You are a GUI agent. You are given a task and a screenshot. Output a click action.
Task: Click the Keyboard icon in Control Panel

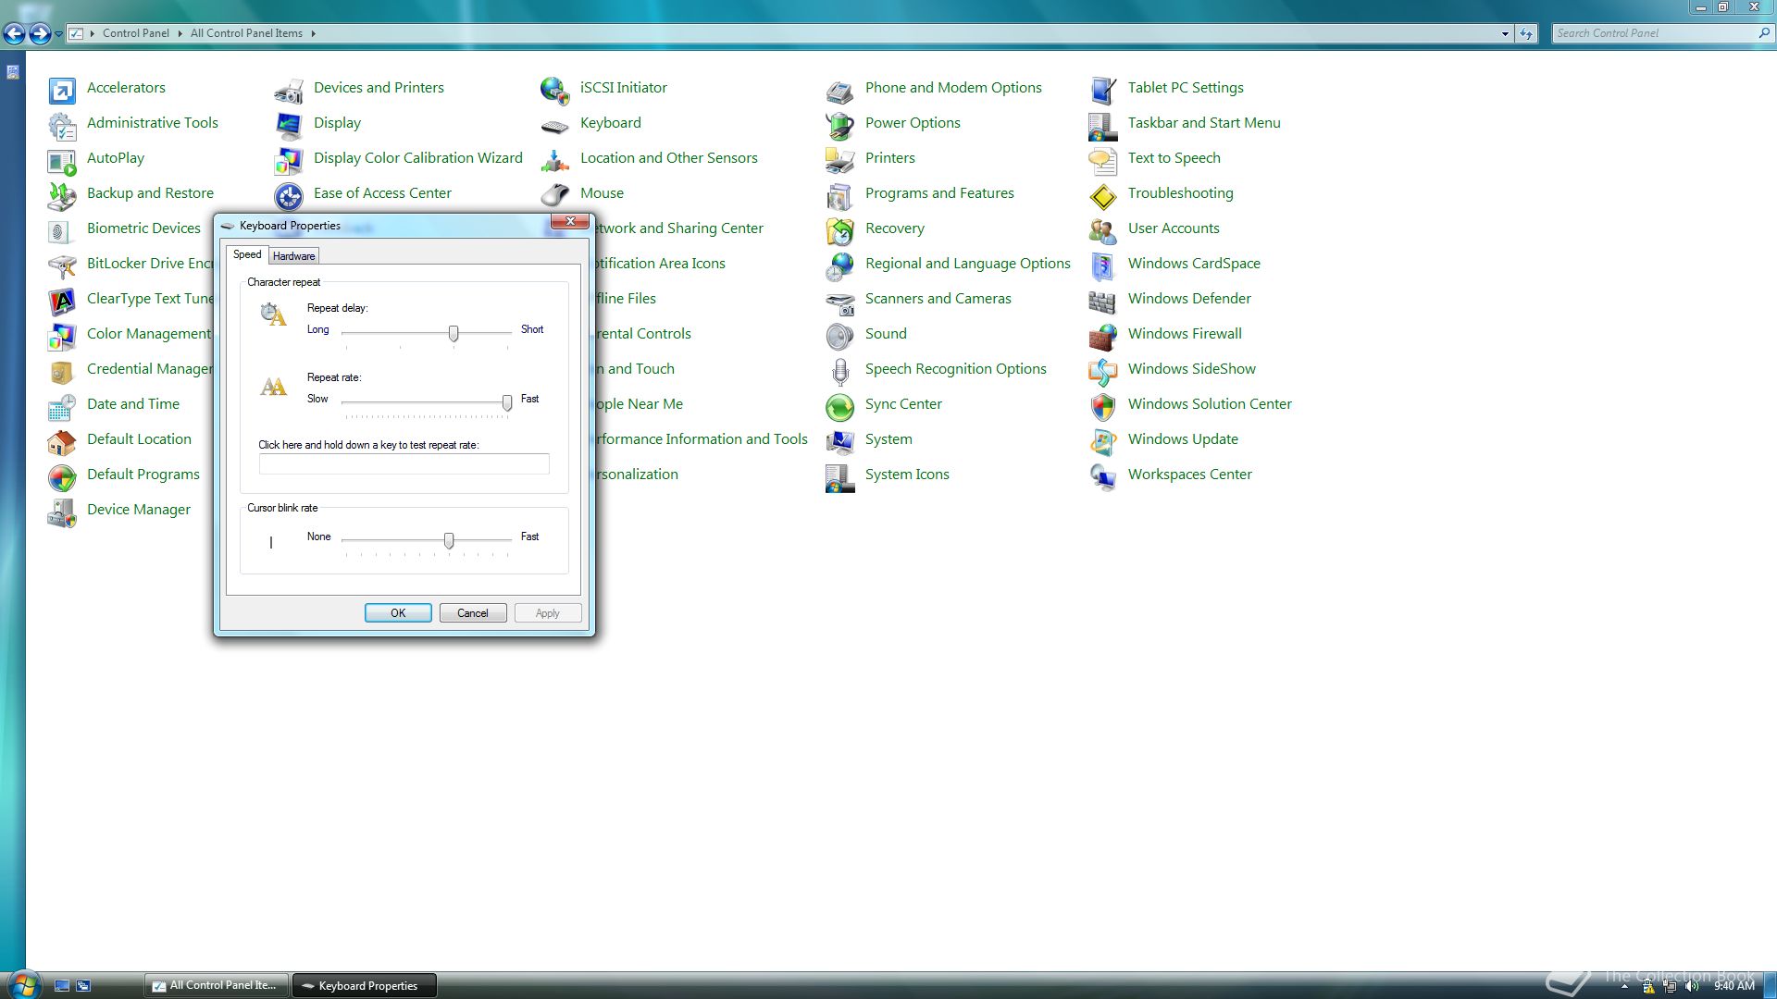pyautogui.click(x=555, y=125)
